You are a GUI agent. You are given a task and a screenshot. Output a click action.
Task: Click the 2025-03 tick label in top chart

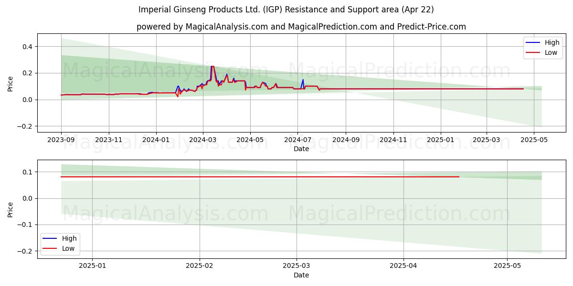(487, 140)
